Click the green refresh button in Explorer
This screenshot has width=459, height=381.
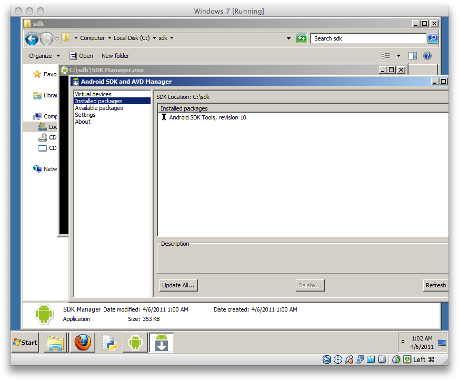[302, 38]
